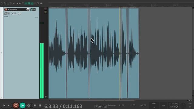Screen dimensions: 194x109
Task: Click the icon below track meter
Action: click(46, 97)
